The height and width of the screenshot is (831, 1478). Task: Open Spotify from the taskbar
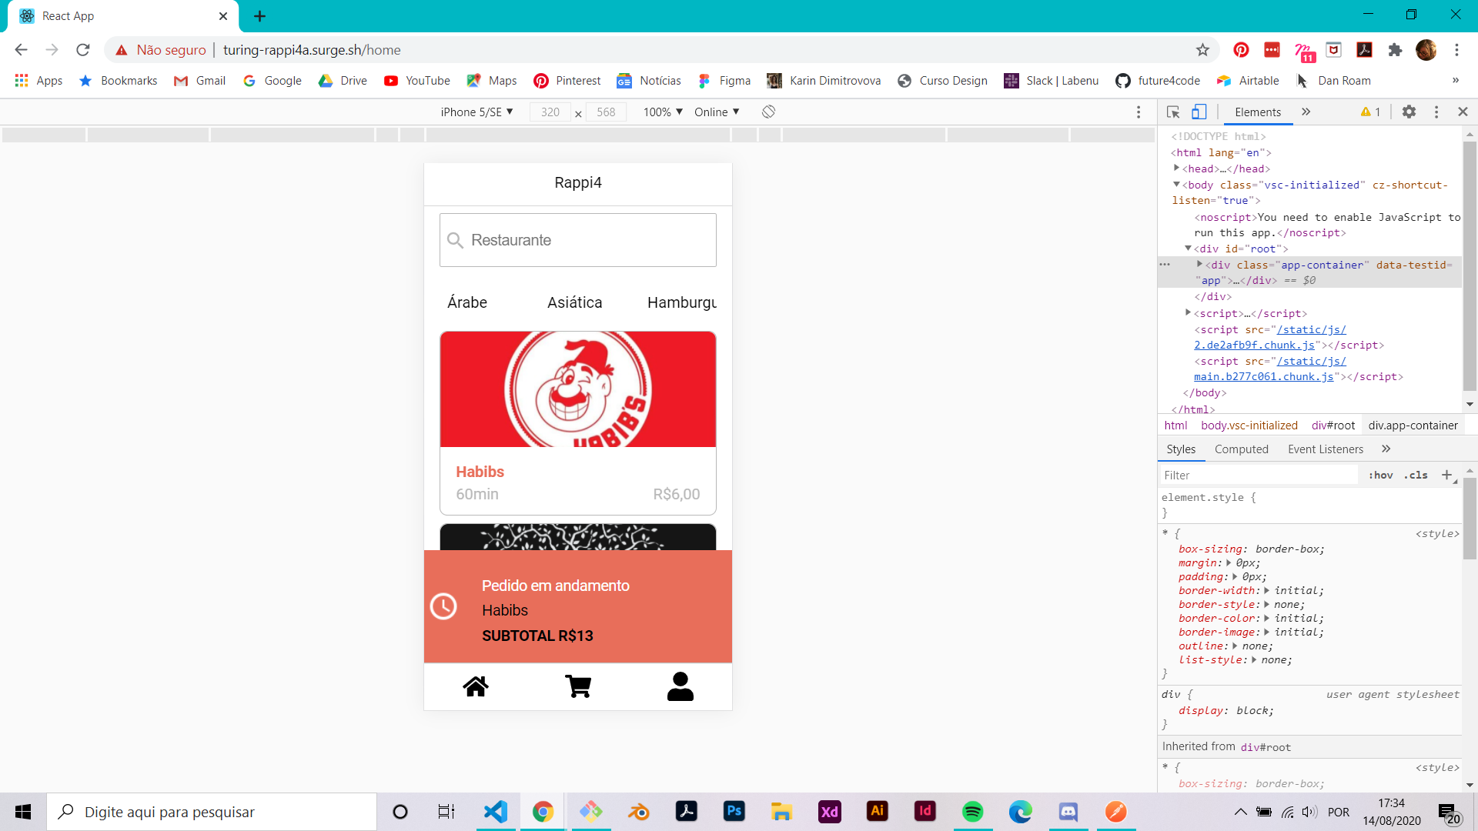(972, 812)
